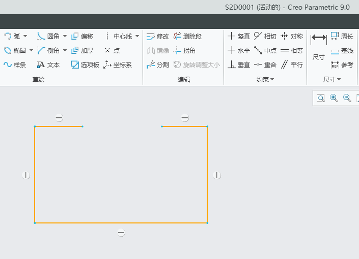This screenshot has width=359, height=259.
Task: Click the Offset (偏移) tool
Action: [x=82, y=36]
